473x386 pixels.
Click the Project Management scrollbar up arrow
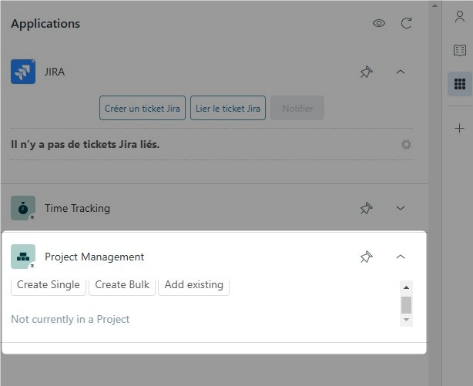click(x=406, y=287)
